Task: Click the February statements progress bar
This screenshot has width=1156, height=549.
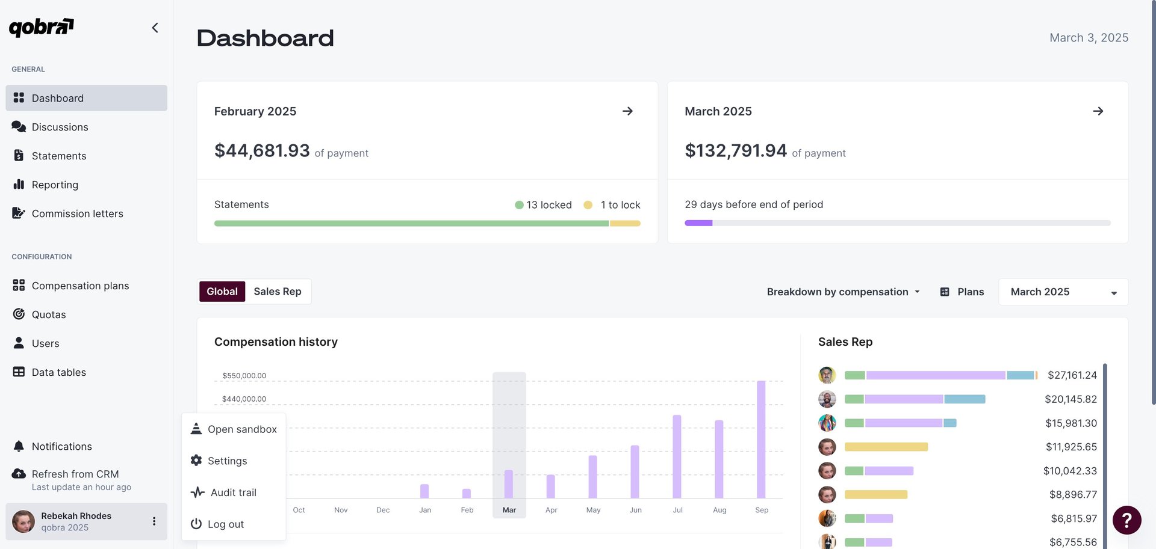Action: click(427, 223)
